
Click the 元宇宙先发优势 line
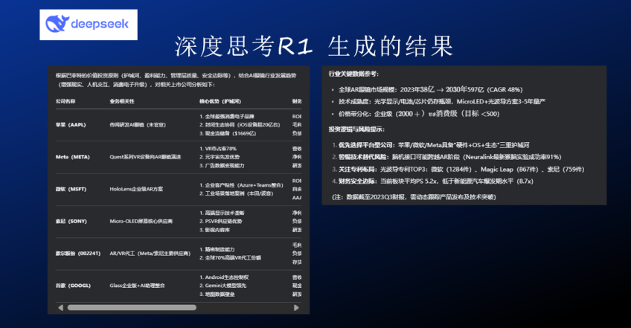click(220, 157)
